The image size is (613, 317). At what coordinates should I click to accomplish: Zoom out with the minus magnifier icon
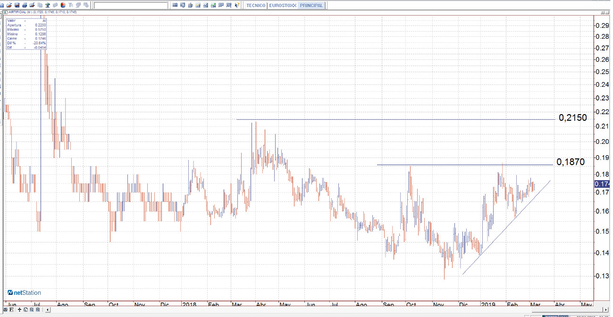[32, 310]
